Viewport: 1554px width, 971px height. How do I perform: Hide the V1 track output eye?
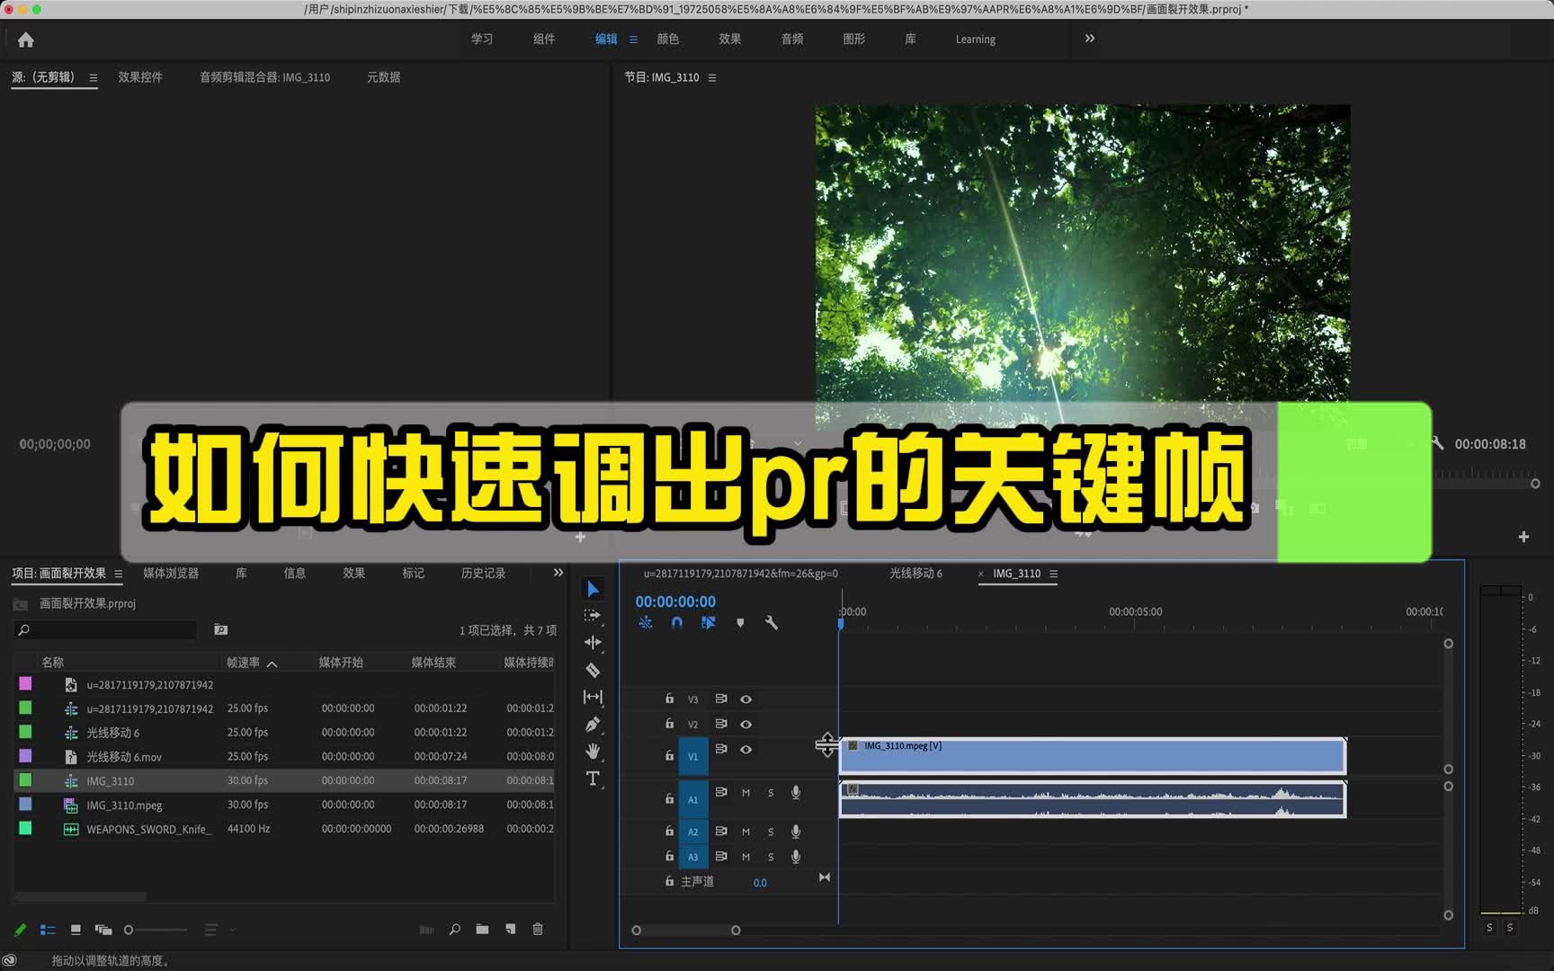[x=746, y=749]
